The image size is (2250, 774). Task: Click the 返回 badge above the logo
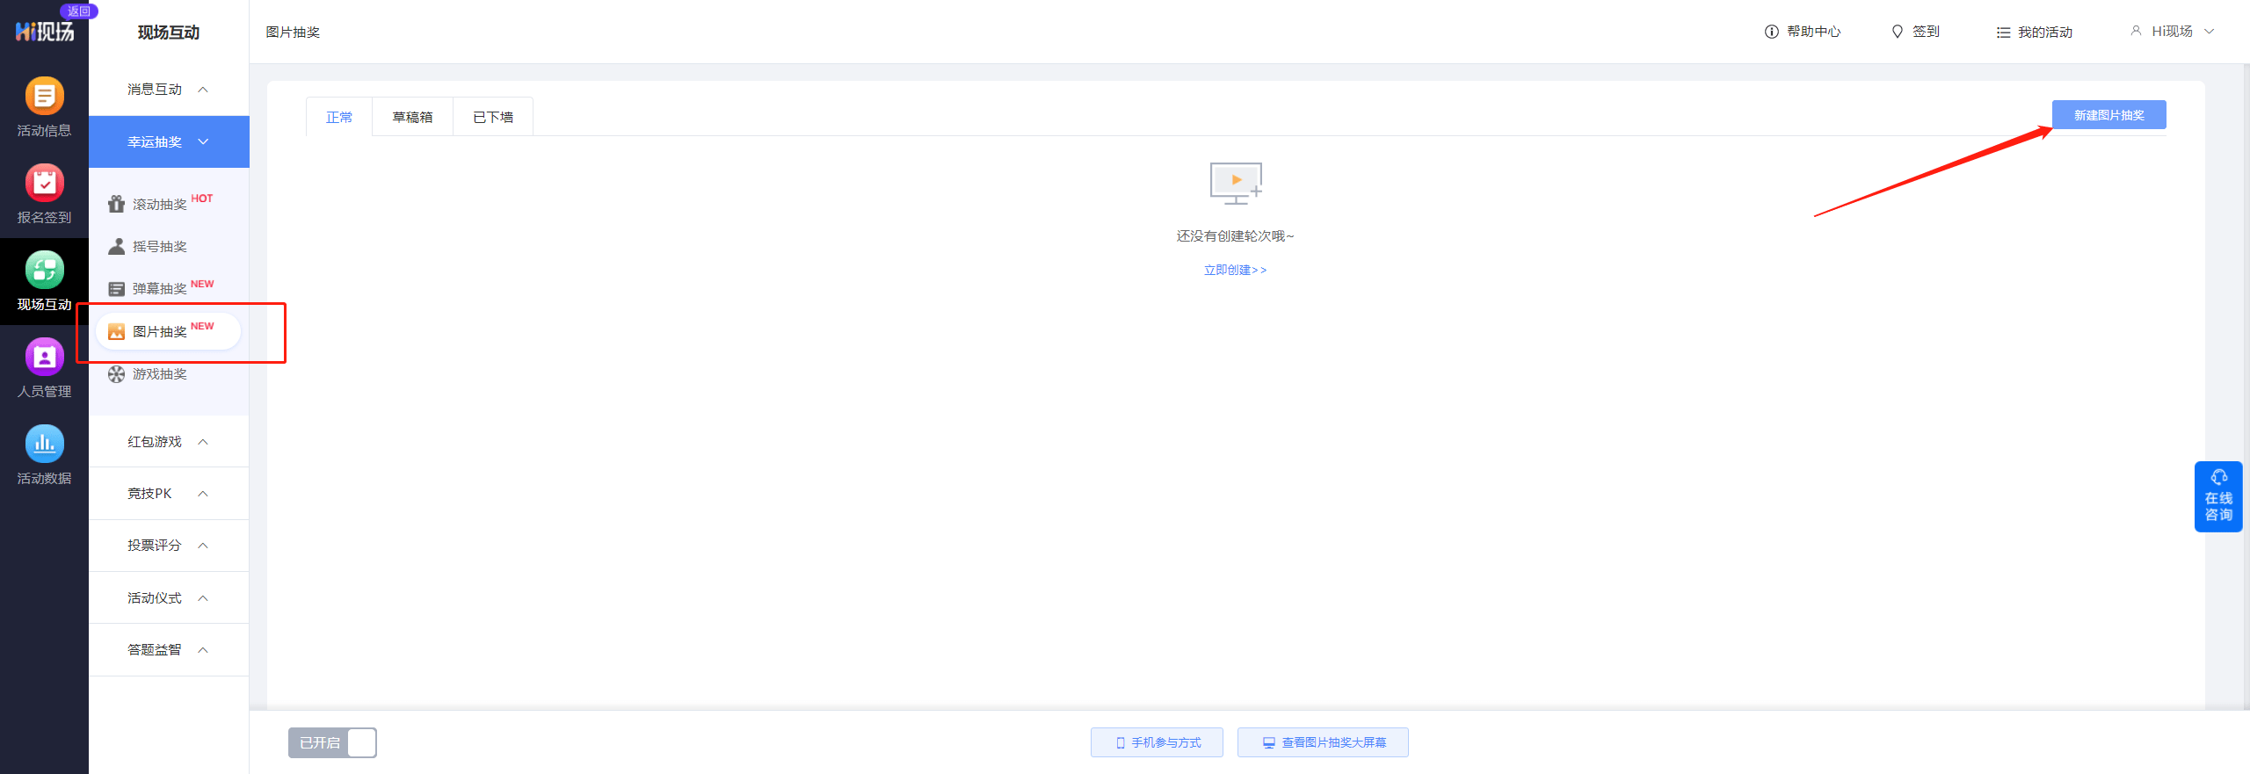click(78, 11)
